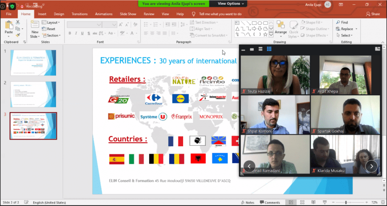Clear all formatting with the eraser icon

(x=135, y=25)
